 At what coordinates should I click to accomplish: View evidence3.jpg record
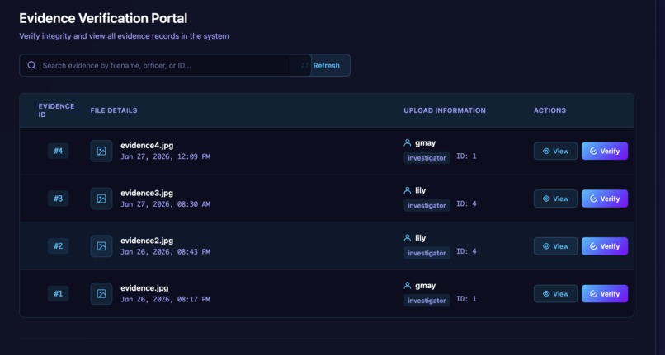[555, 199]
